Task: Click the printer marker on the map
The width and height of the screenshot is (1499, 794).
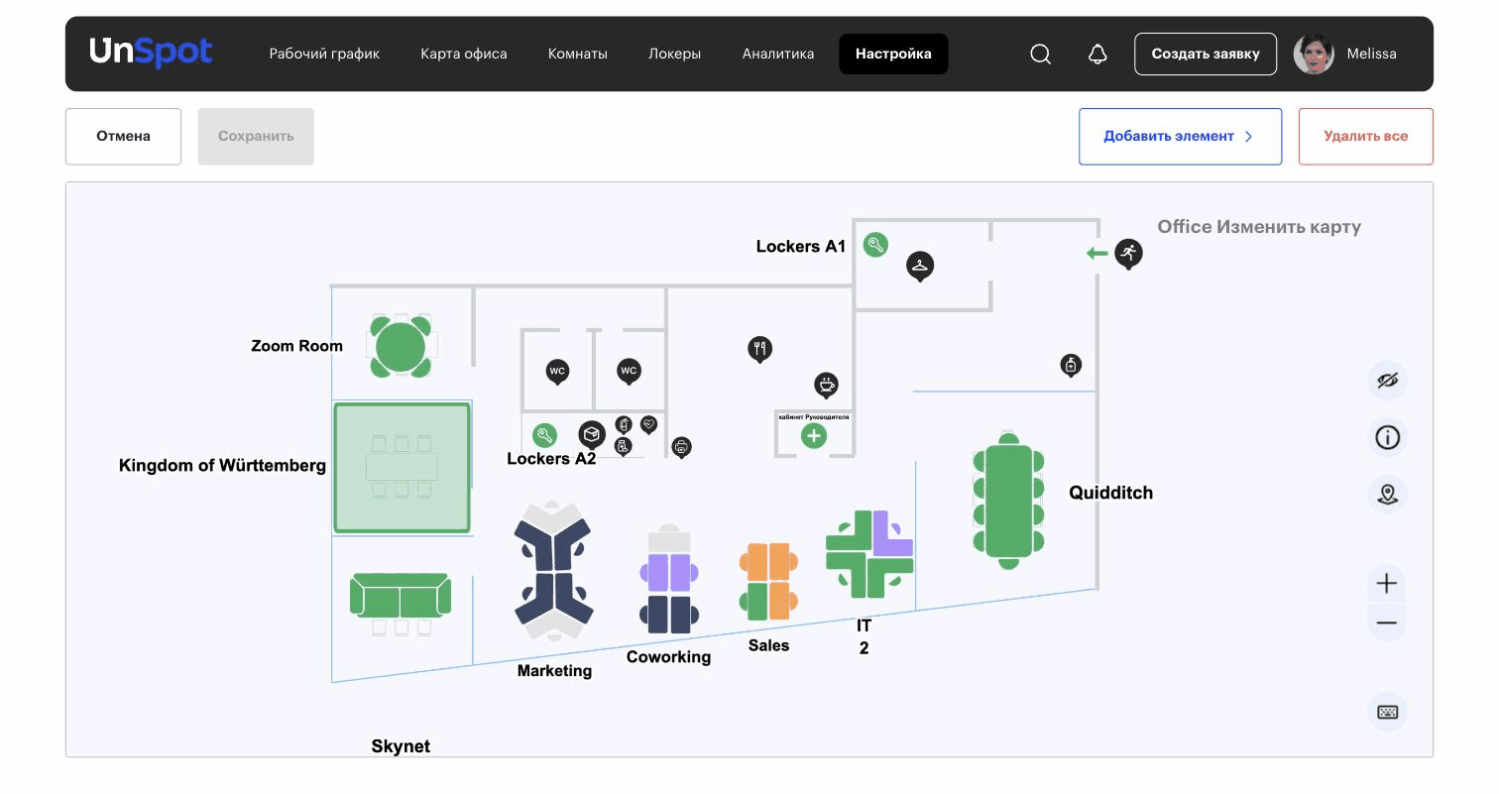Action: pos(681,447)
